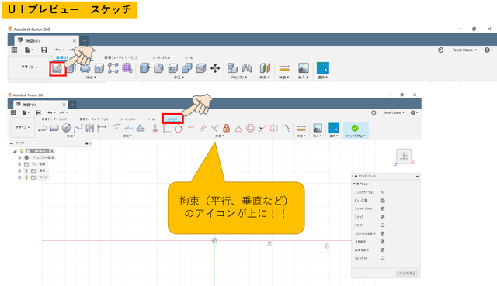The image size is (497, 286).
Task: Enable the スライス checkbox
Action: 383,226
